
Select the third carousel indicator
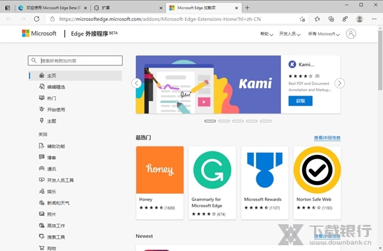tap(238, 121)
